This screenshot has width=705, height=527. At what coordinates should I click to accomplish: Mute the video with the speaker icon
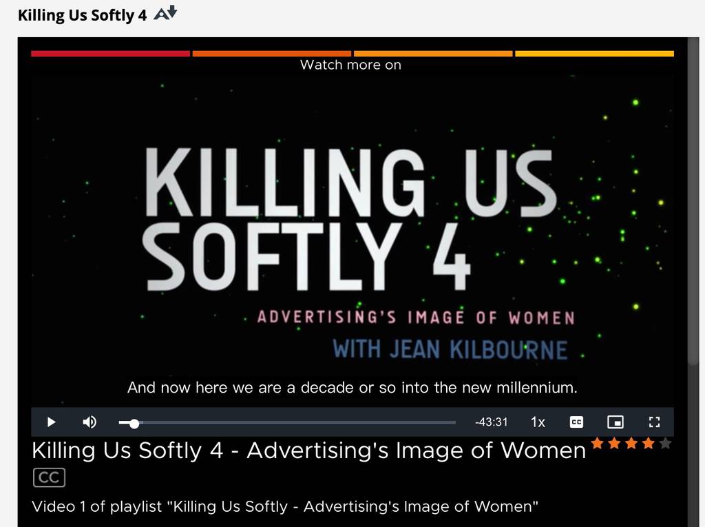89,422
